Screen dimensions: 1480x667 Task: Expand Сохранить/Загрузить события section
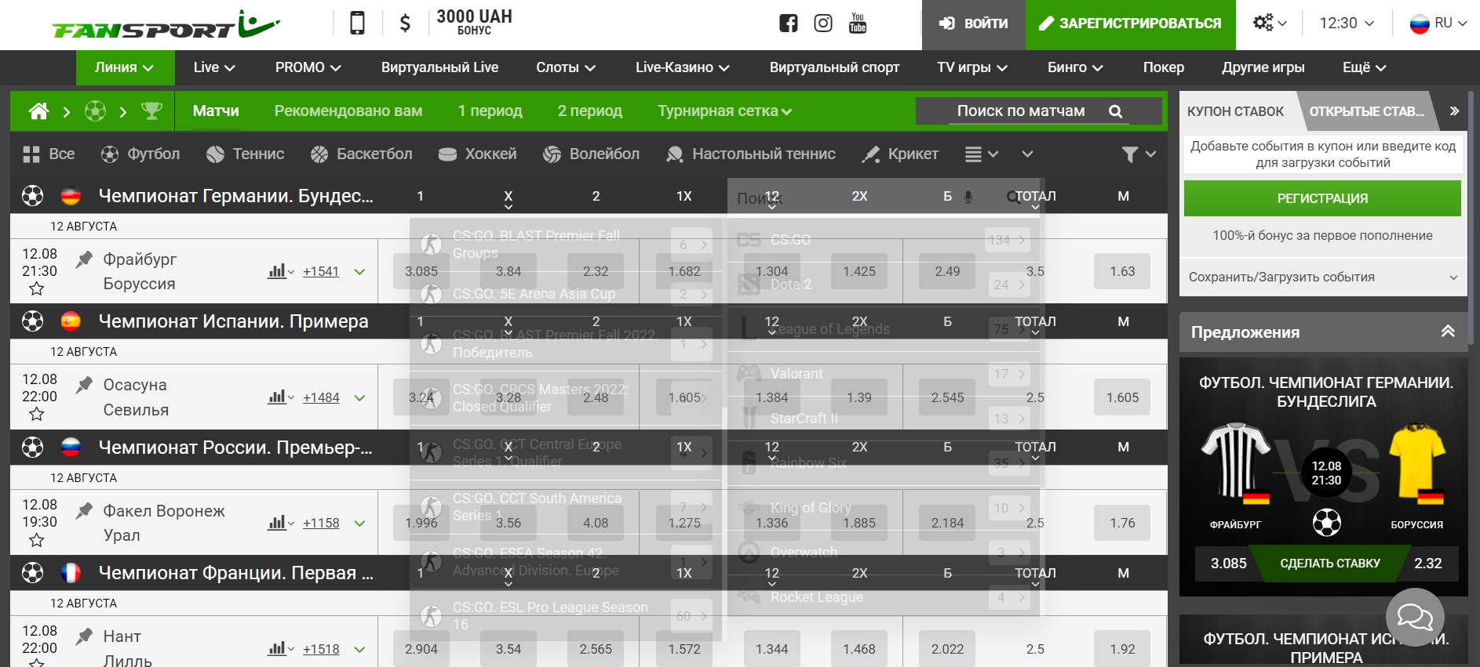(1322, 277)
